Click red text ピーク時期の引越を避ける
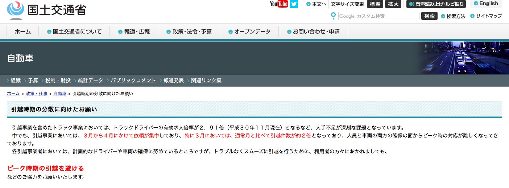The height and width of the screenshot is (188, 509). [46, 169]
